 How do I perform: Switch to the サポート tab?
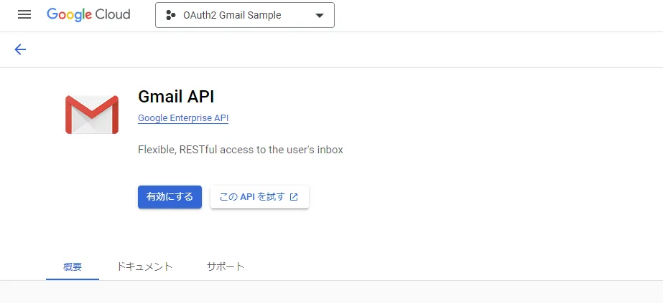[x=226, y=266]
